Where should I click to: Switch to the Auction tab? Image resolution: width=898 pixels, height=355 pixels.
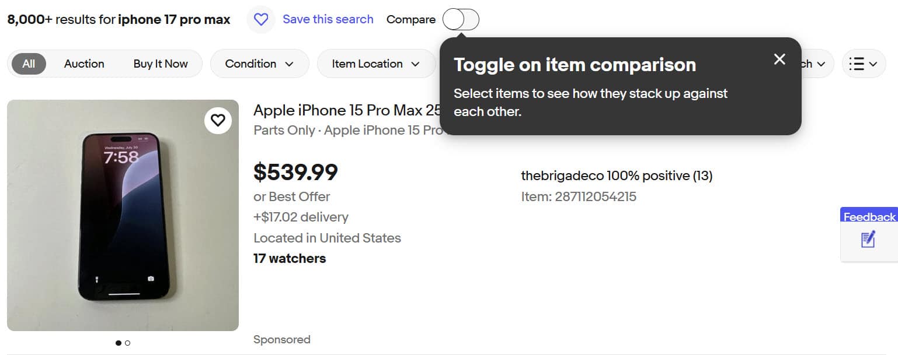[84, 64]
